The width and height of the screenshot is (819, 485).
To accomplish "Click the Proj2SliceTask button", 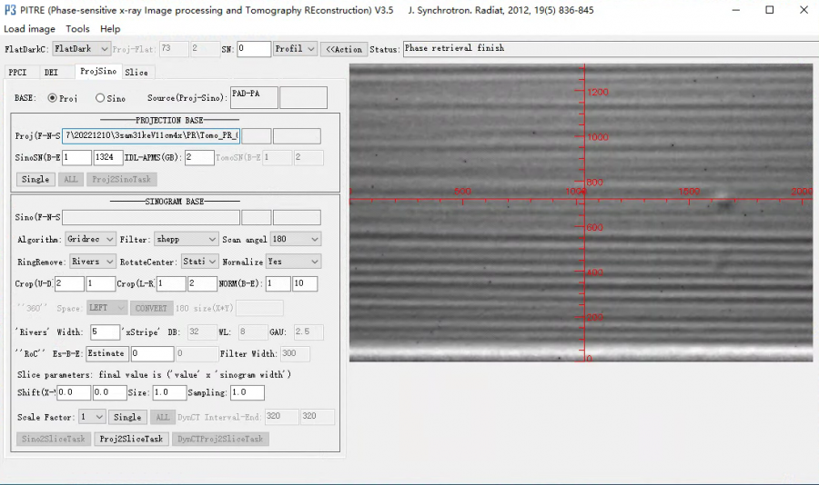I will (131, 439).
